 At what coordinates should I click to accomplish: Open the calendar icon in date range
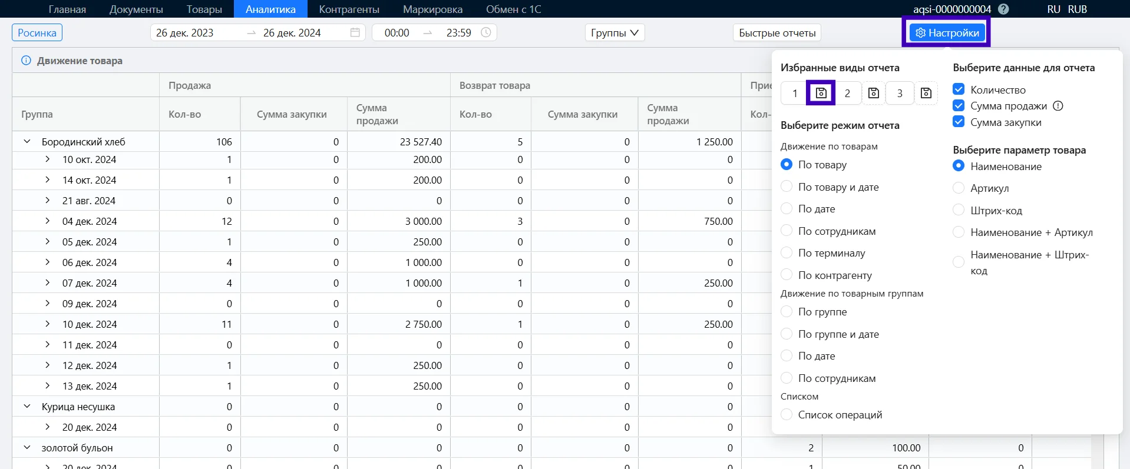[x=355, y=32]
